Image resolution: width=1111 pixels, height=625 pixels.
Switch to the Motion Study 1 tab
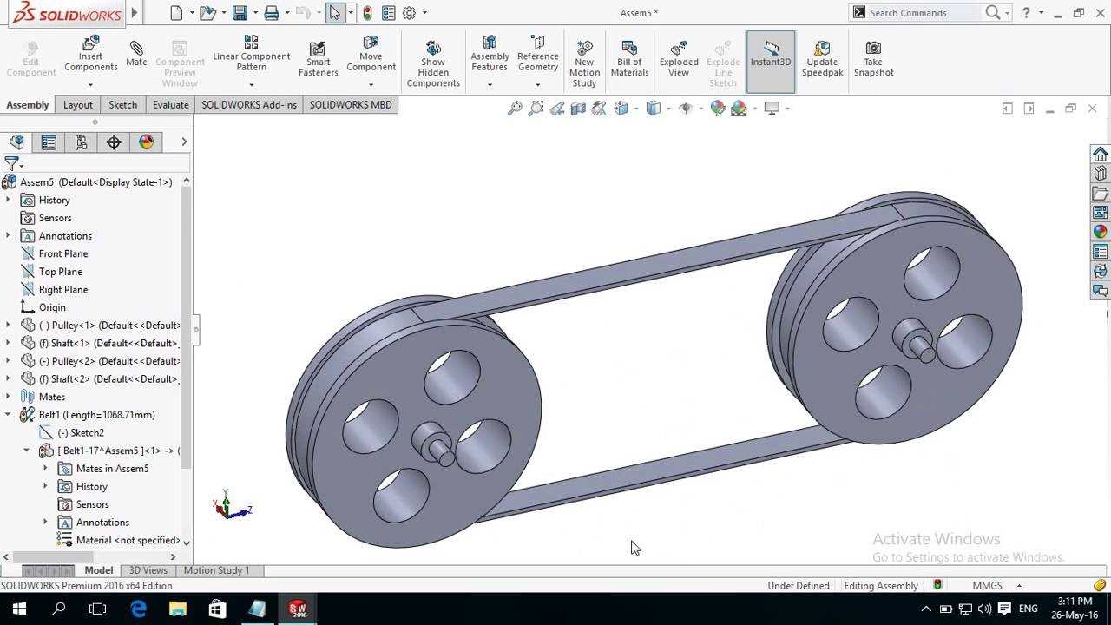pos(216,570)
